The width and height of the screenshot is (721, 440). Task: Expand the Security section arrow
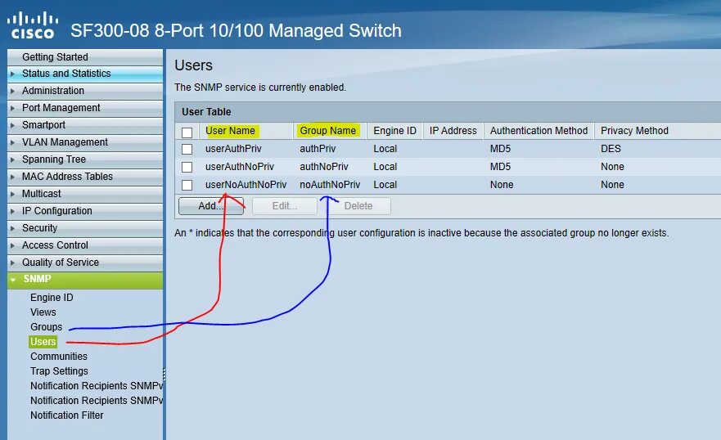click(12, 228)
